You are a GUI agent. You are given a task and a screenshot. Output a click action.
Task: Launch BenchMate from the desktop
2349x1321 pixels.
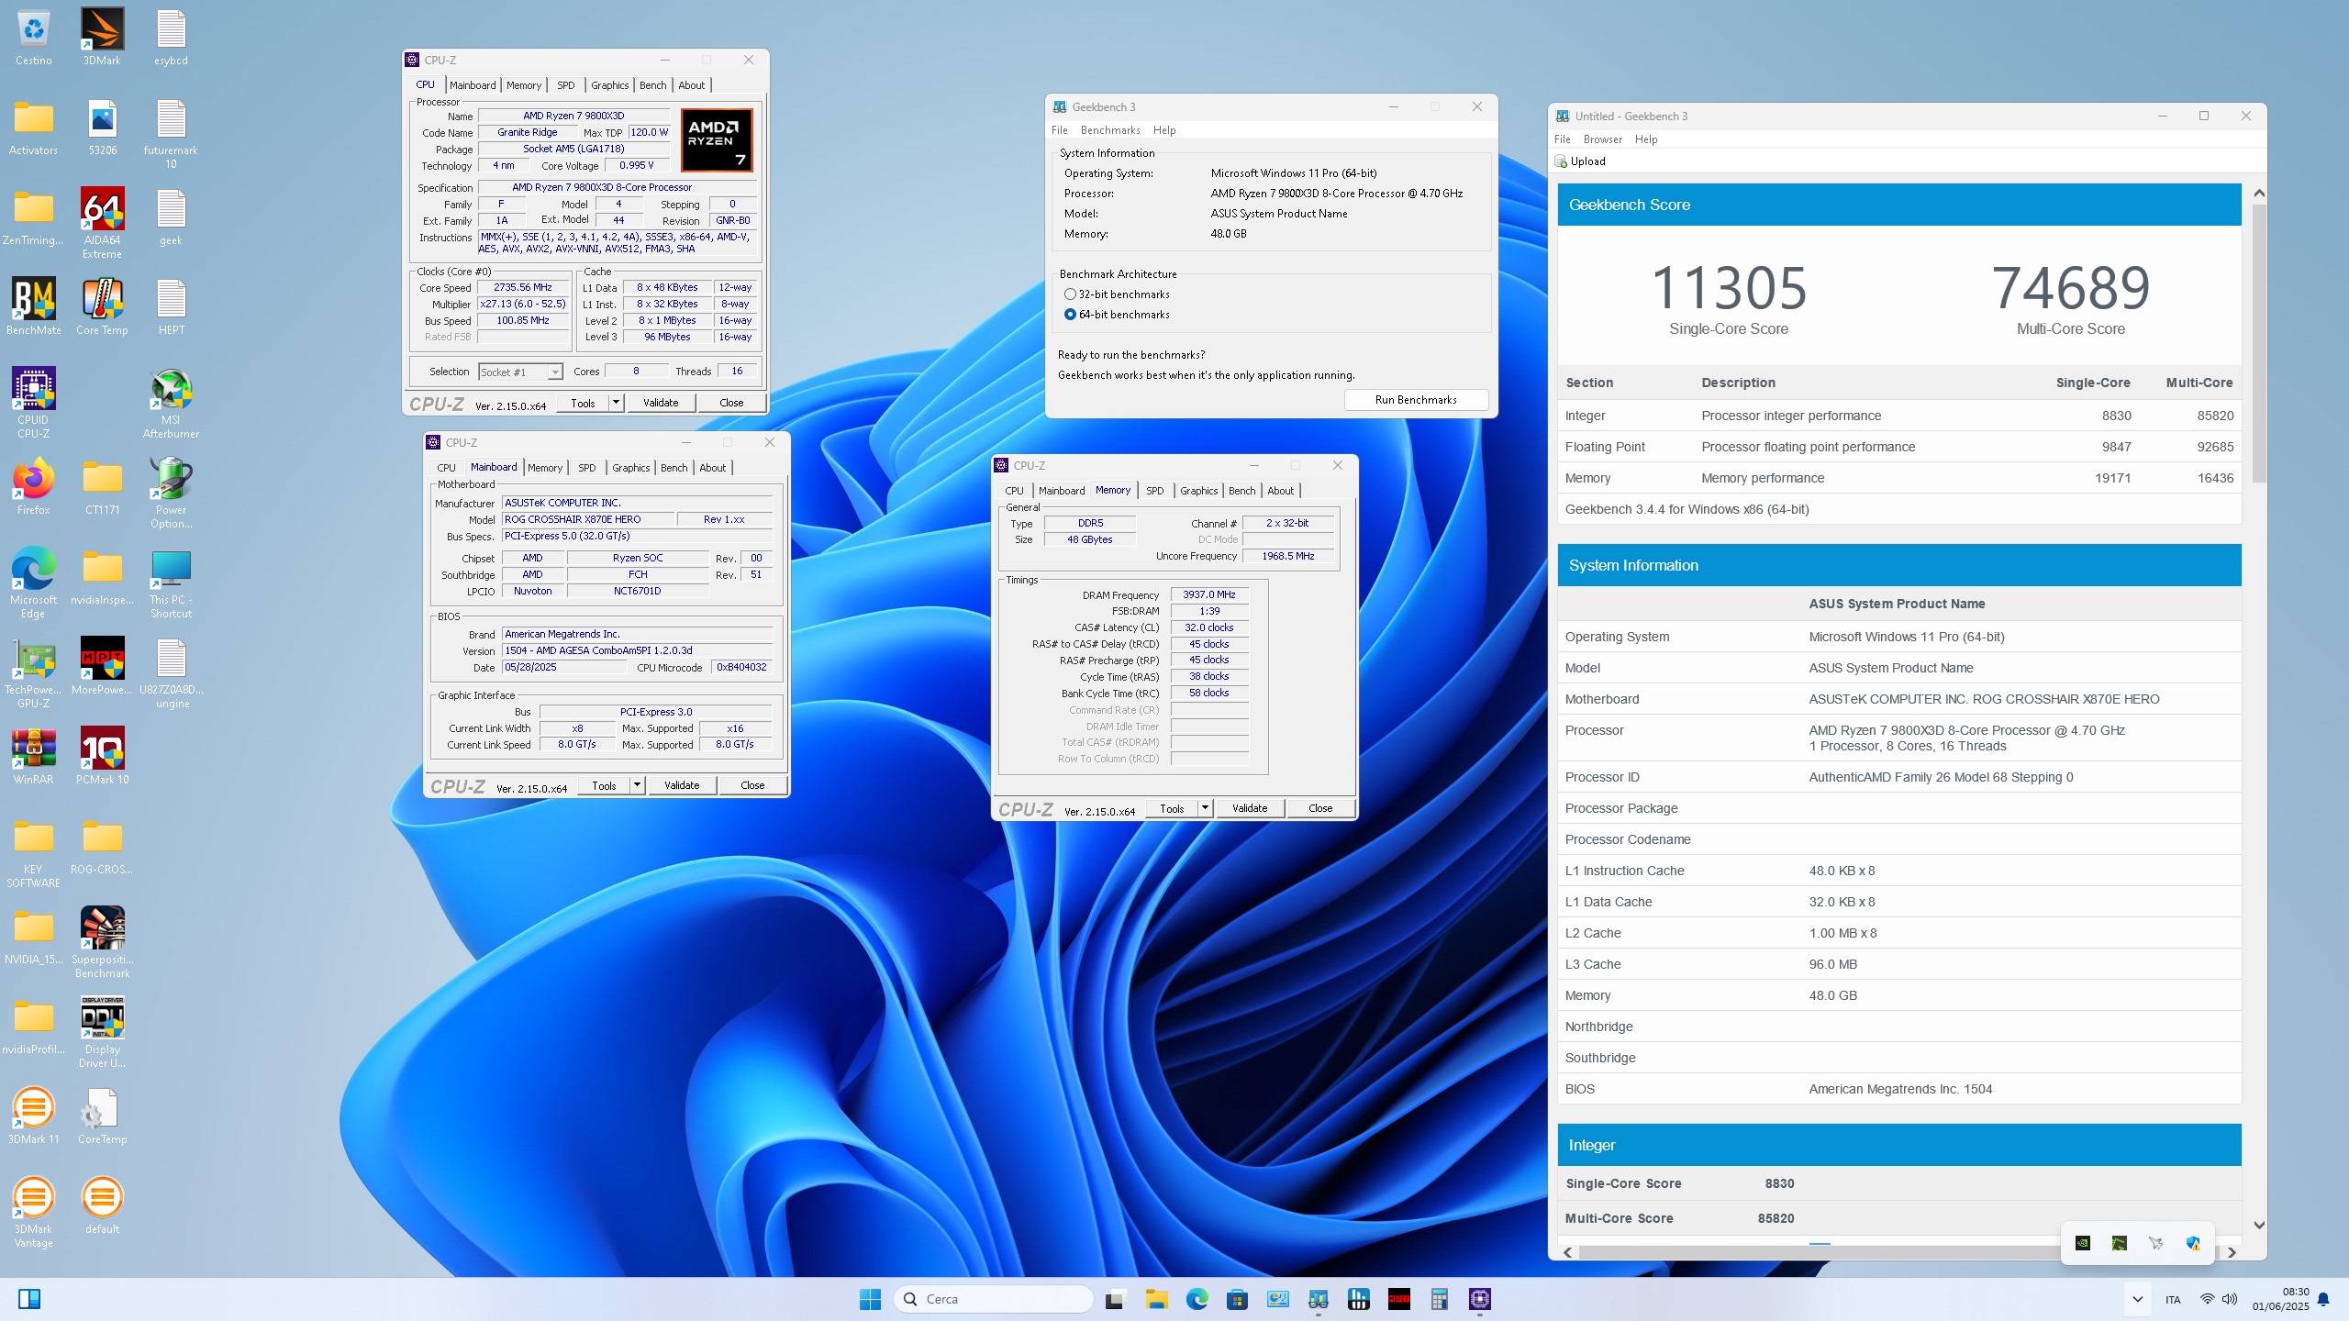click(x=33, y=306)
